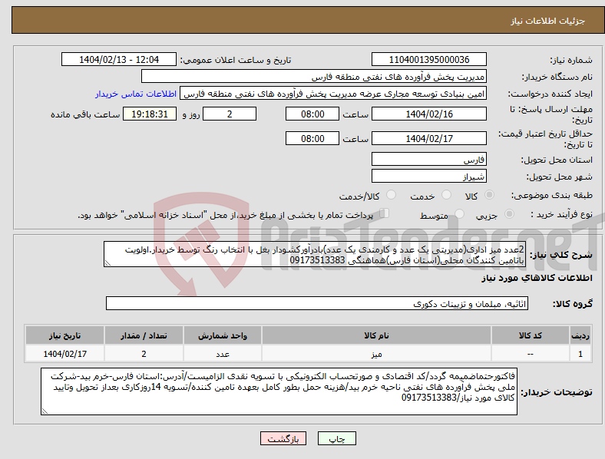Viewport: 605px width, 459px height.
Task: Click the response deadline date 1404/02/16
Action: (x=429, y=114)
